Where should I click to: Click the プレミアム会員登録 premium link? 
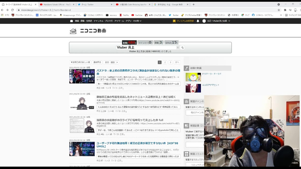click(x=183, y=21)
